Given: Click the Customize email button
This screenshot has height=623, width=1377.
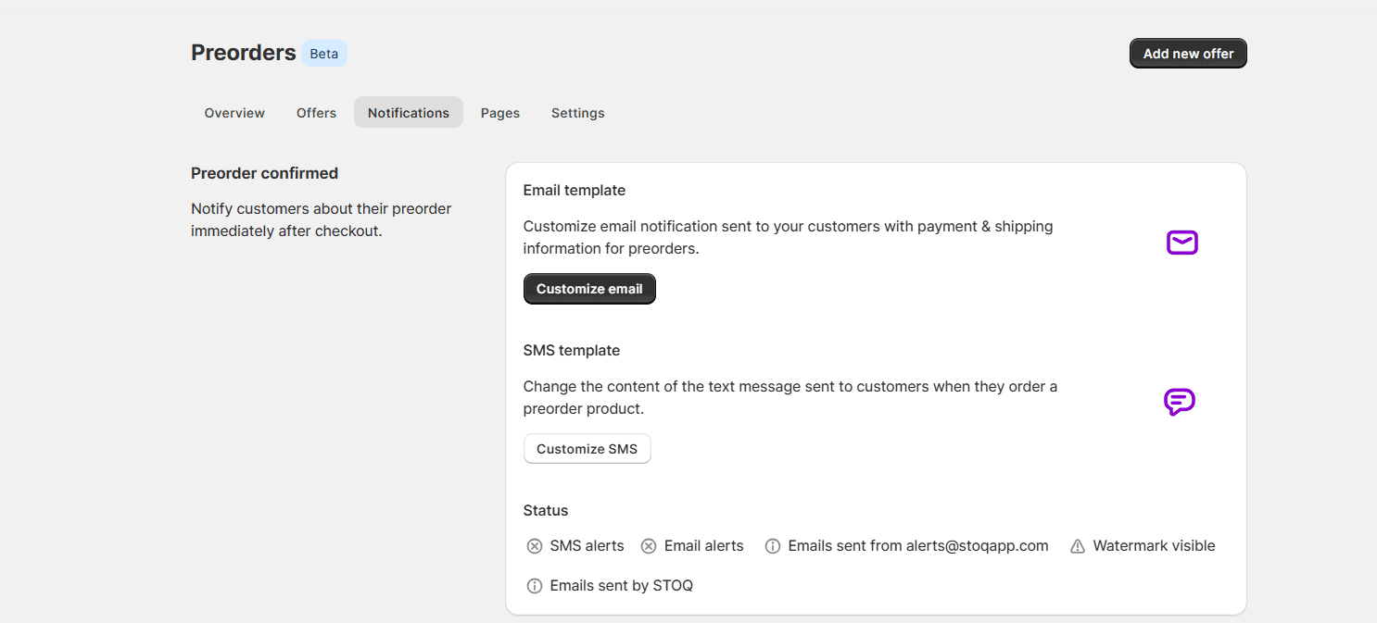Looking at the screenshot, I should pos(589,289).
